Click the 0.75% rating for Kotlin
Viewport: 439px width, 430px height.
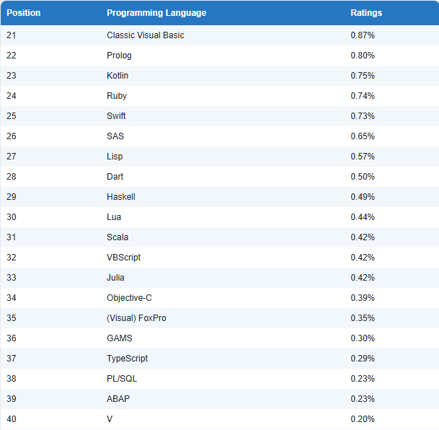(x=363, y=76)
